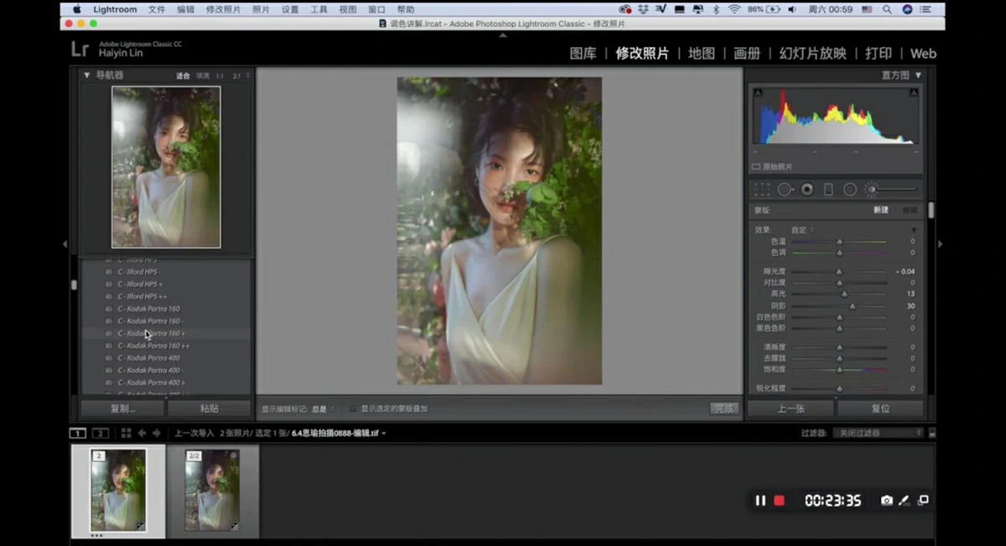Open the recorder annotation pen tool
The image size is (1006, 546).
(905, 501)
